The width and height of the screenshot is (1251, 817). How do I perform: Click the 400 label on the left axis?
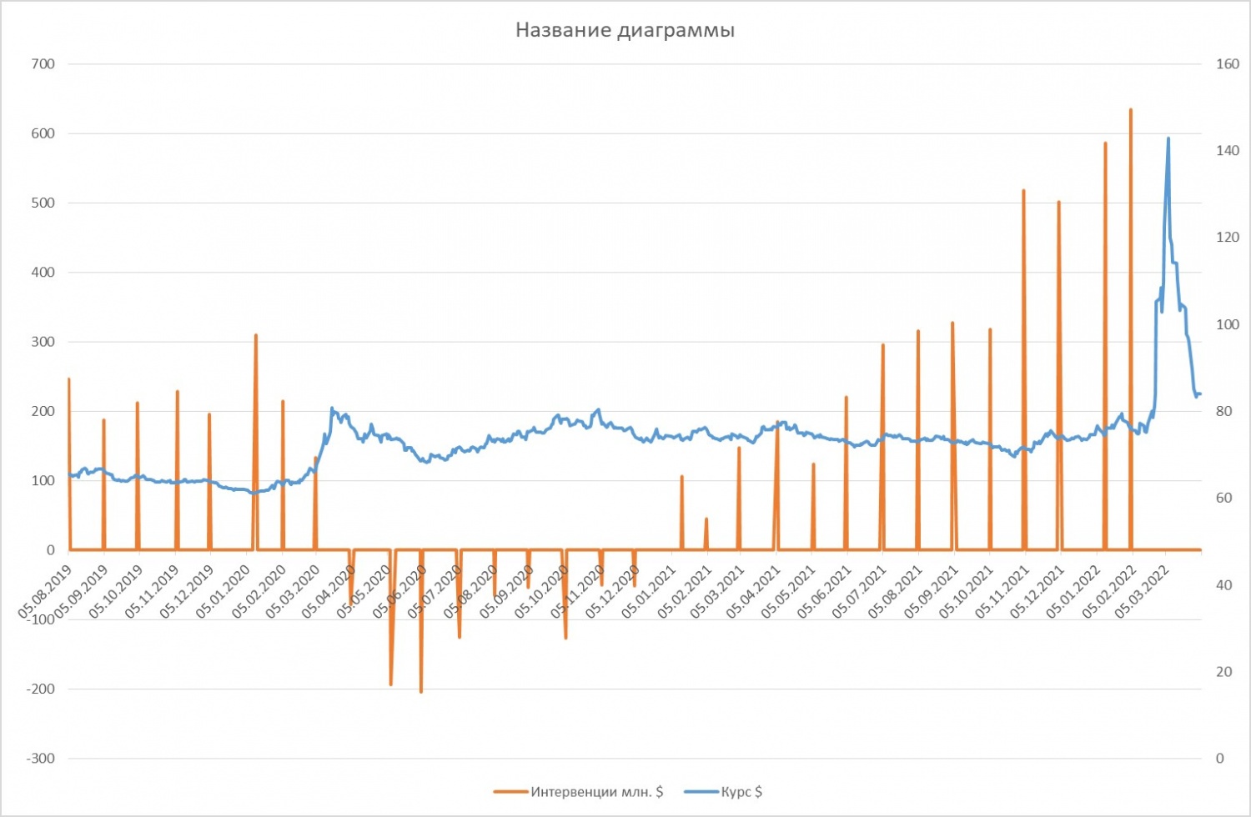point(43,273)
